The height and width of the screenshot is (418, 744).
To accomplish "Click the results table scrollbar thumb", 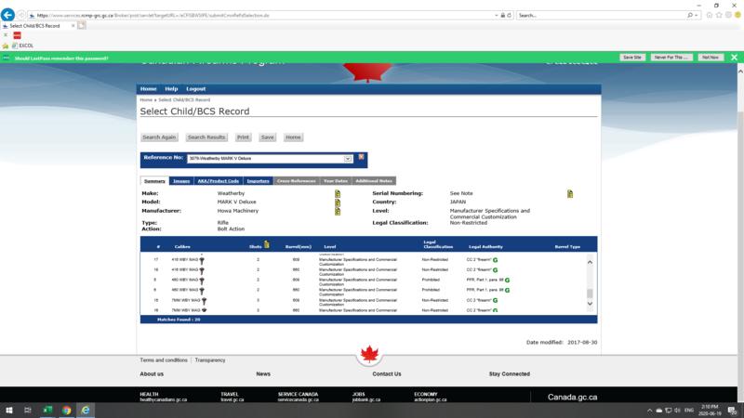I will pyautogui.click(x=590, y=294).
